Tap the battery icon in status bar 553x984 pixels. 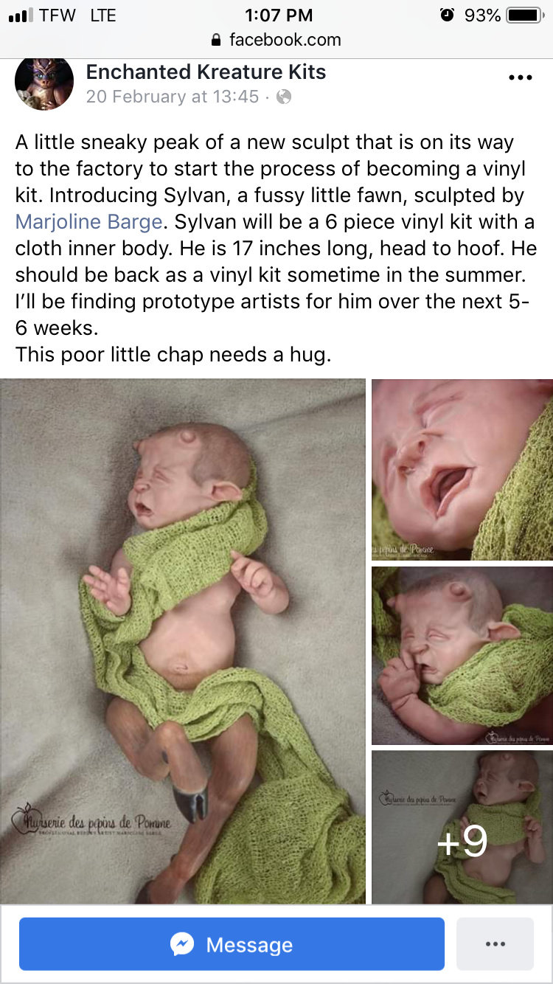click(x=525, y=15)
